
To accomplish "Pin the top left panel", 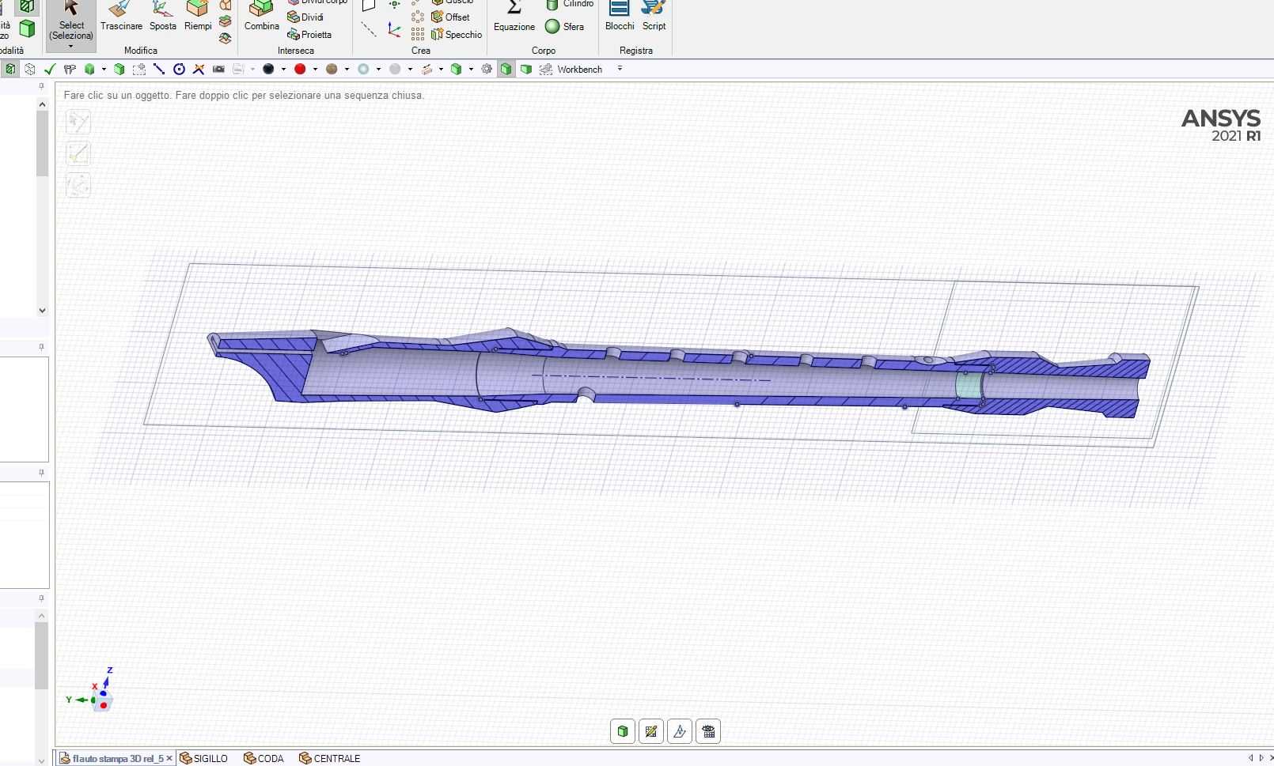I will point(42,86).
